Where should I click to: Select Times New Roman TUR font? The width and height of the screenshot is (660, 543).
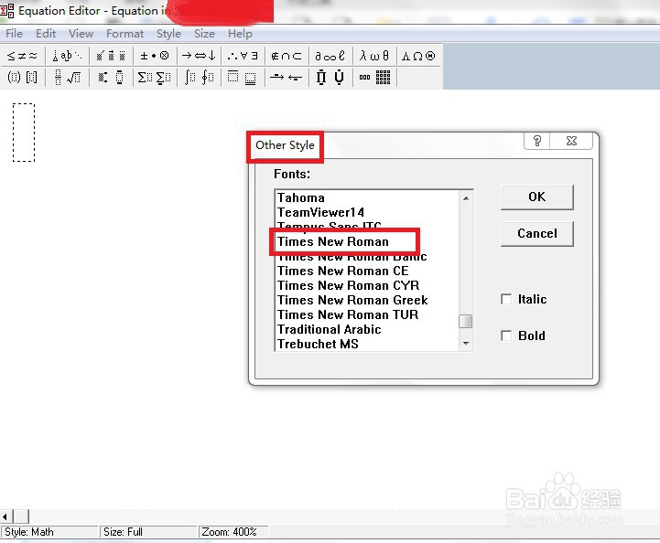point(367,314)
